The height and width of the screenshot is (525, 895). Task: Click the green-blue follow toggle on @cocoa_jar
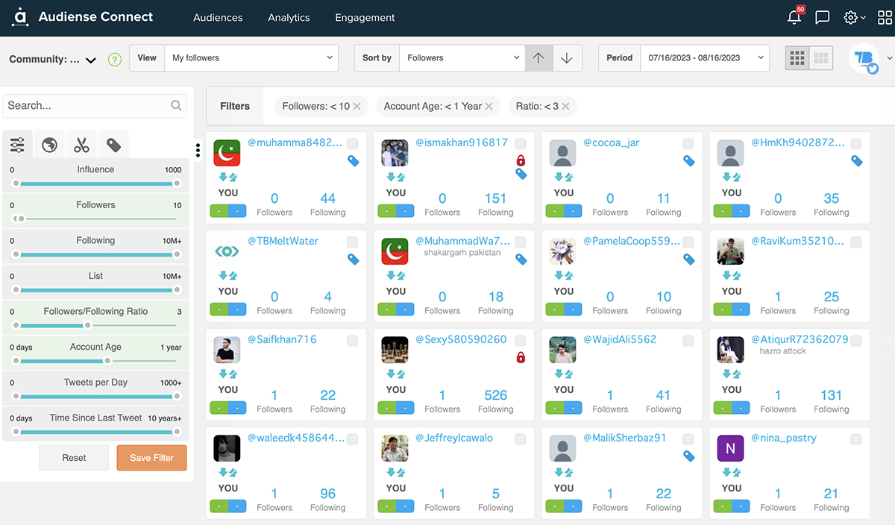click(x=564, y=210)
